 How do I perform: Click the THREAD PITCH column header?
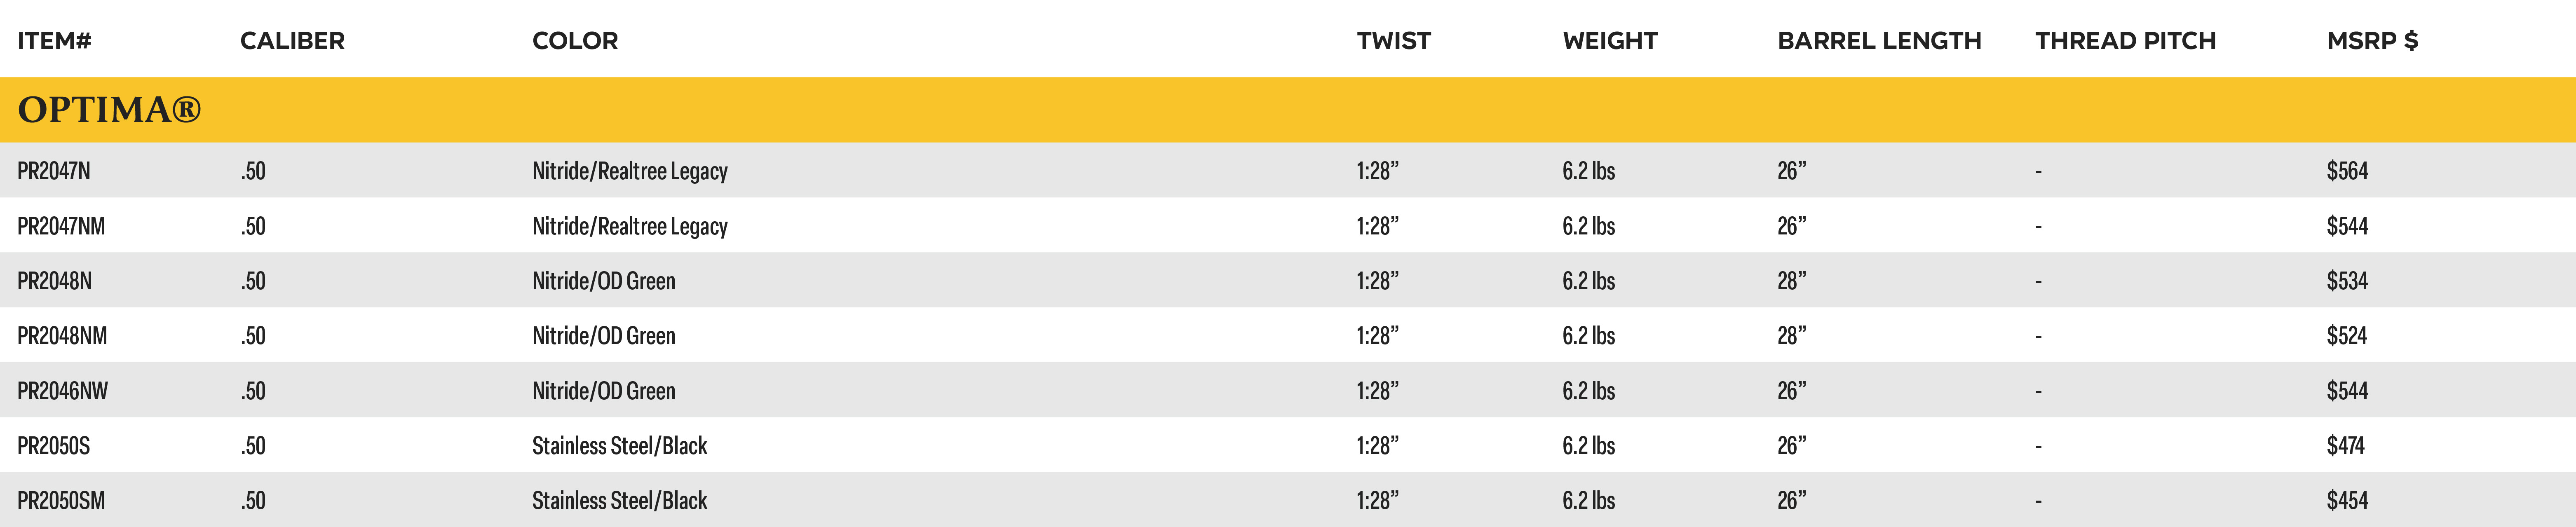click(x=2125, y=41)
